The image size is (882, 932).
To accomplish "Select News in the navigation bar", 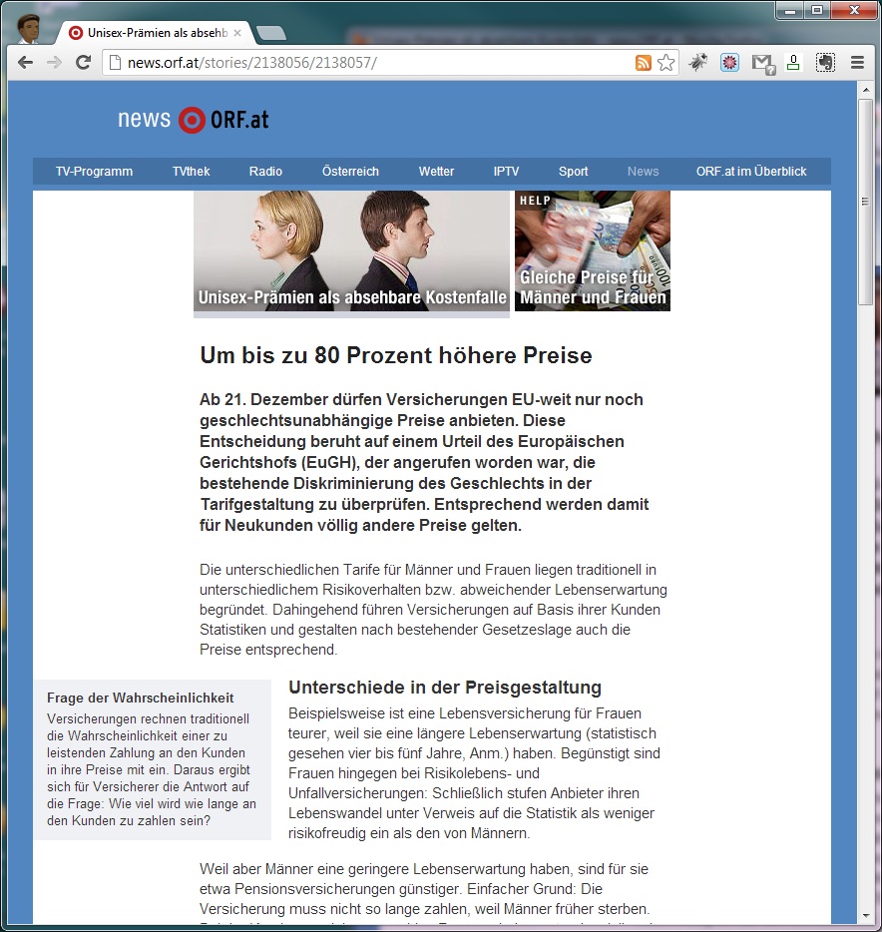I will pyautogui.click(x=644, y=172).
